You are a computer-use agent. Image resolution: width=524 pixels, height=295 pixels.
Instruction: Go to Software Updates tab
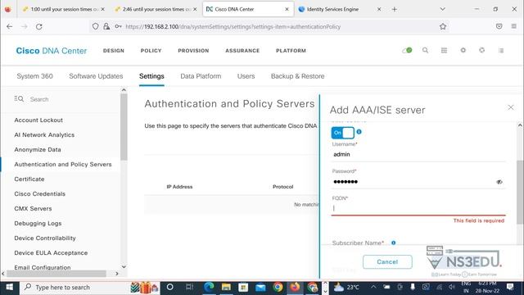(x=96, y=76)
